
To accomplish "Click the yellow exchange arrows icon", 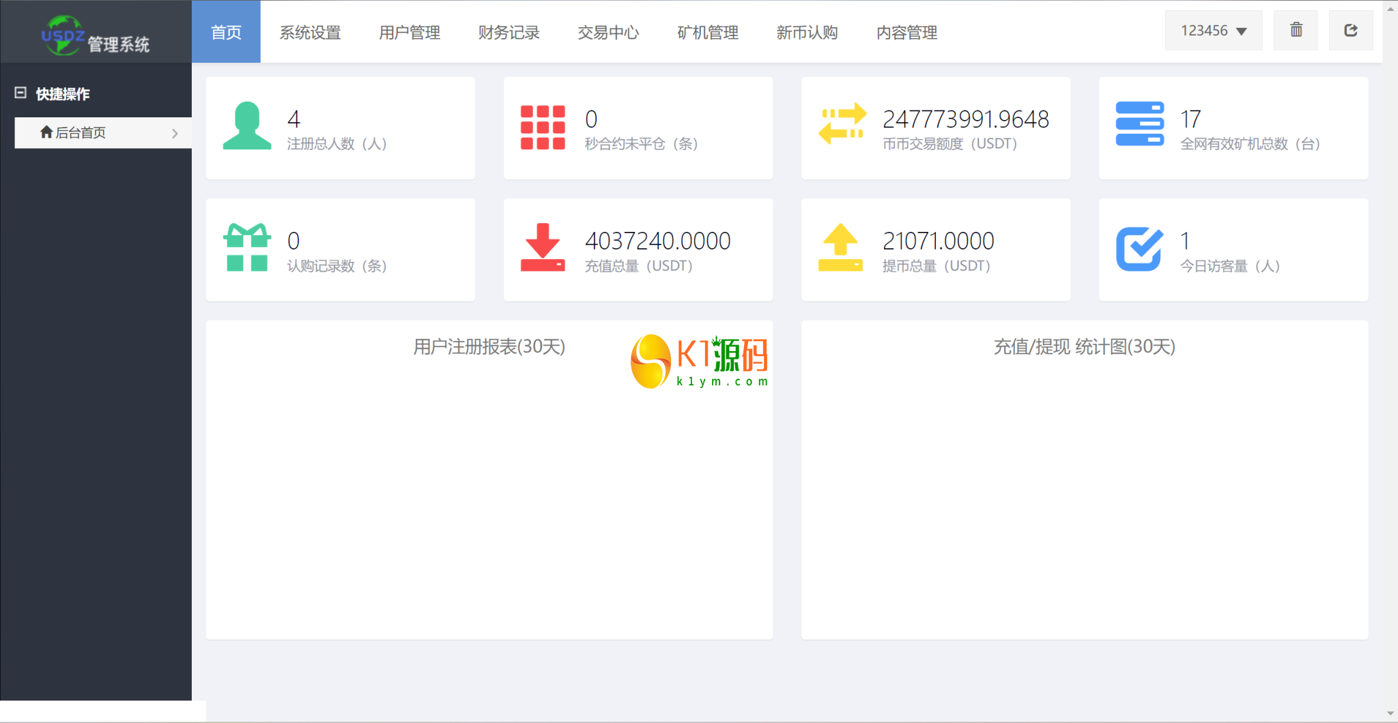I will click(842, 123).
